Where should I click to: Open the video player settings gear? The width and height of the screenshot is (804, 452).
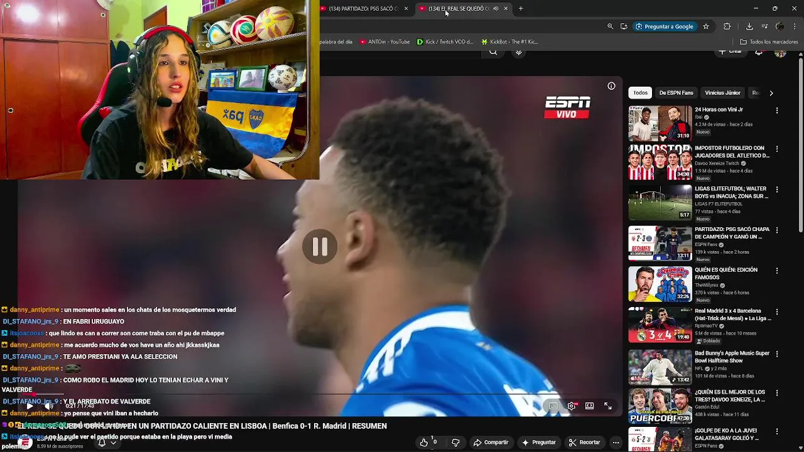pyautogui.click(x=572, y=406)
